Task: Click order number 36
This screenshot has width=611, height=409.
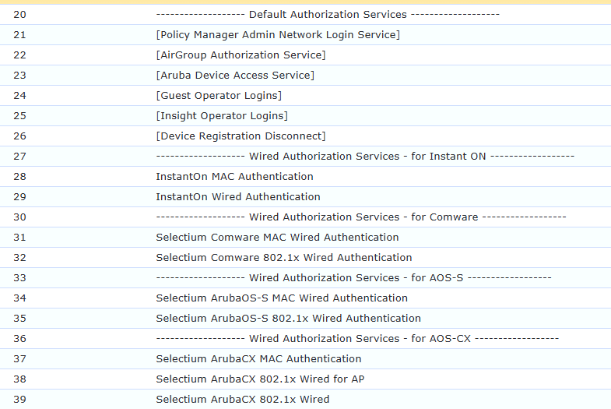Action: 19,339
